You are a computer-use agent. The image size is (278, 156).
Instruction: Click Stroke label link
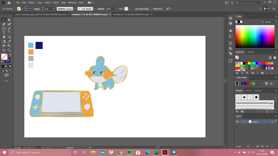click(37, 9)
